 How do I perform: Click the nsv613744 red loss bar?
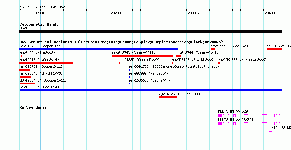(178, 56)
